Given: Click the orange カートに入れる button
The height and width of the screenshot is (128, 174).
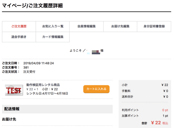Looking at the screenshot, I should pyautogui.click(x=96, y=89).
